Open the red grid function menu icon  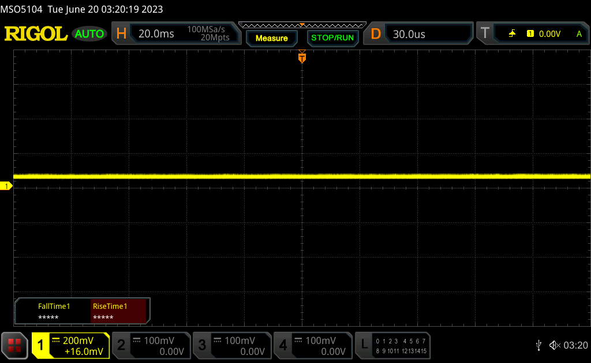tap(15, 345)
